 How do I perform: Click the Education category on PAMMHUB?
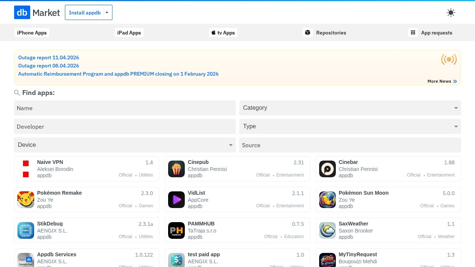(294, 237)
